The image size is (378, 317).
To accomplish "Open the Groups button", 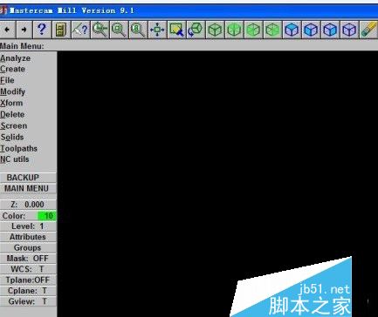I will (28, 247).
